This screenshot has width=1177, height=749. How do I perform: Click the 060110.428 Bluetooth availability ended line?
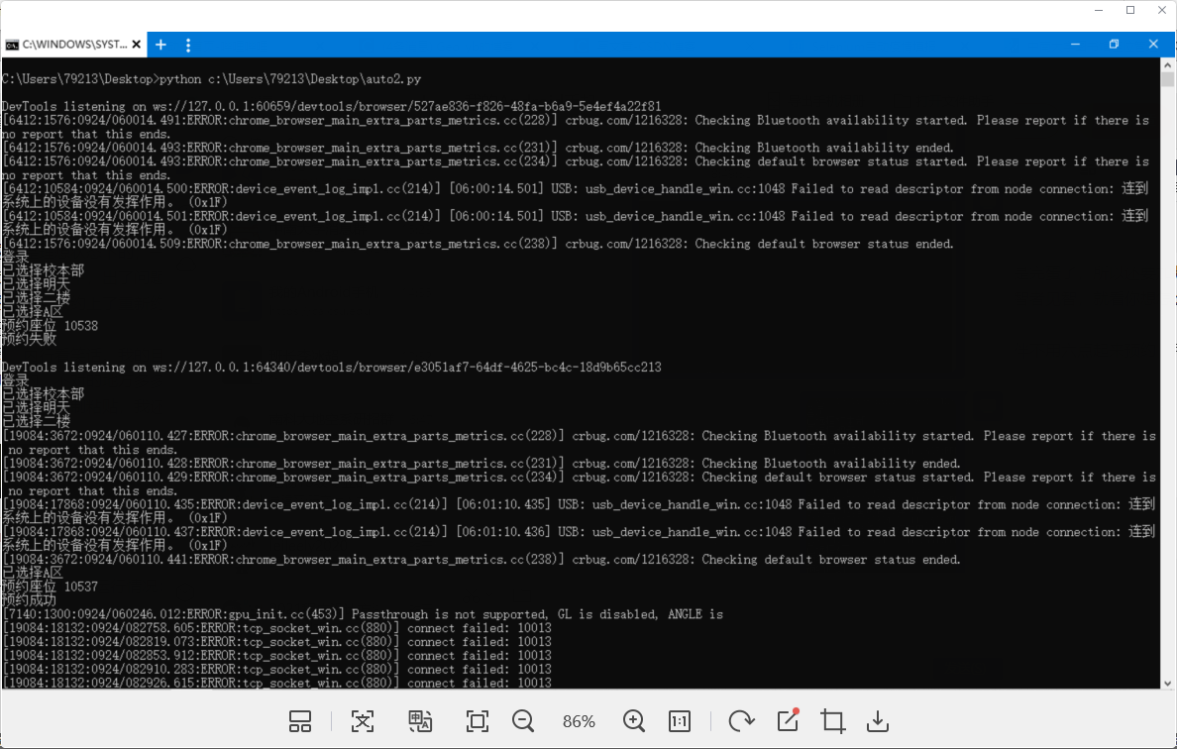click(481, 463)
